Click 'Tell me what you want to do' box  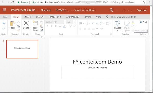pos(123,17)
